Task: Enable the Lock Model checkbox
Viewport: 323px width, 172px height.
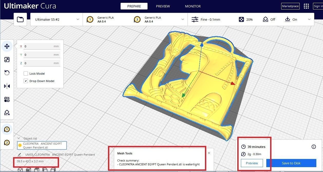Action: [x=26, y=74]
